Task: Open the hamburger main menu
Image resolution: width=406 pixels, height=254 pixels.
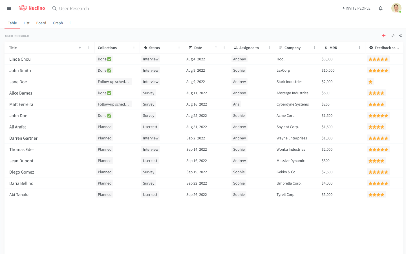Action: pos(9,8)
